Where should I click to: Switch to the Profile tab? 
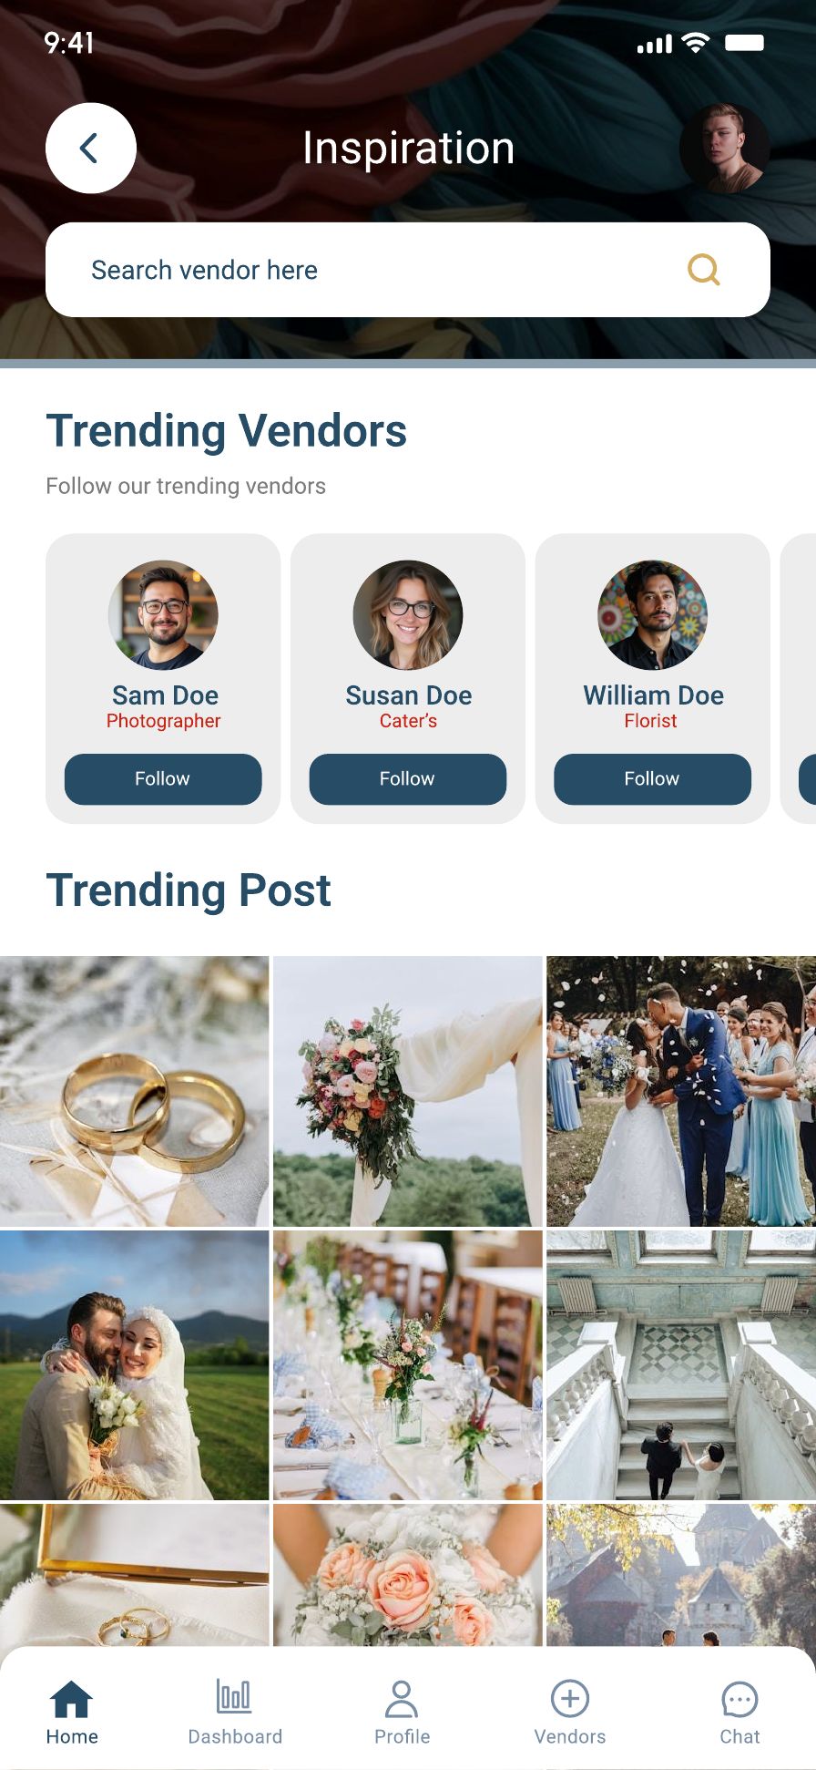[x=402, y=1713]
